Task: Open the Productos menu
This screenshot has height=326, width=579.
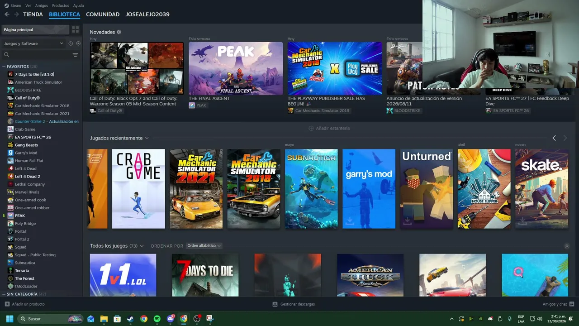Action: 61,5
